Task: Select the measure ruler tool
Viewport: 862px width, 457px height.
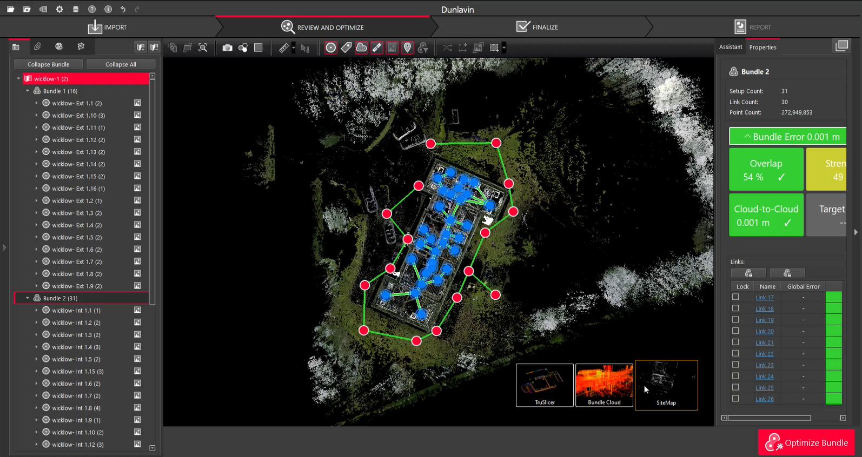Action: [283, 48]
